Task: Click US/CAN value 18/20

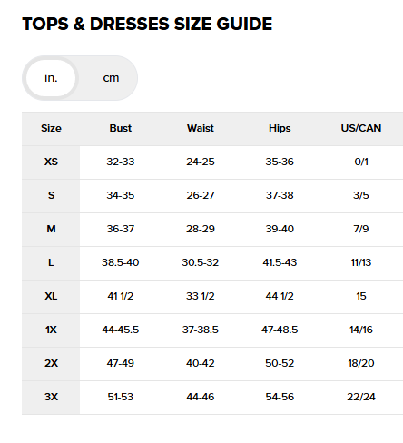Action: coord(361,363)
